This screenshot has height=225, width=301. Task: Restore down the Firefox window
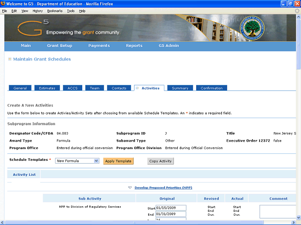290,4
